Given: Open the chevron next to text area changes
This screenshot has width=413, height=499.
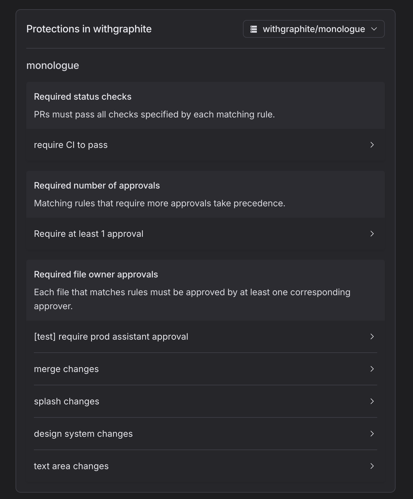Looking at the screenshot, I should (372, 466).
